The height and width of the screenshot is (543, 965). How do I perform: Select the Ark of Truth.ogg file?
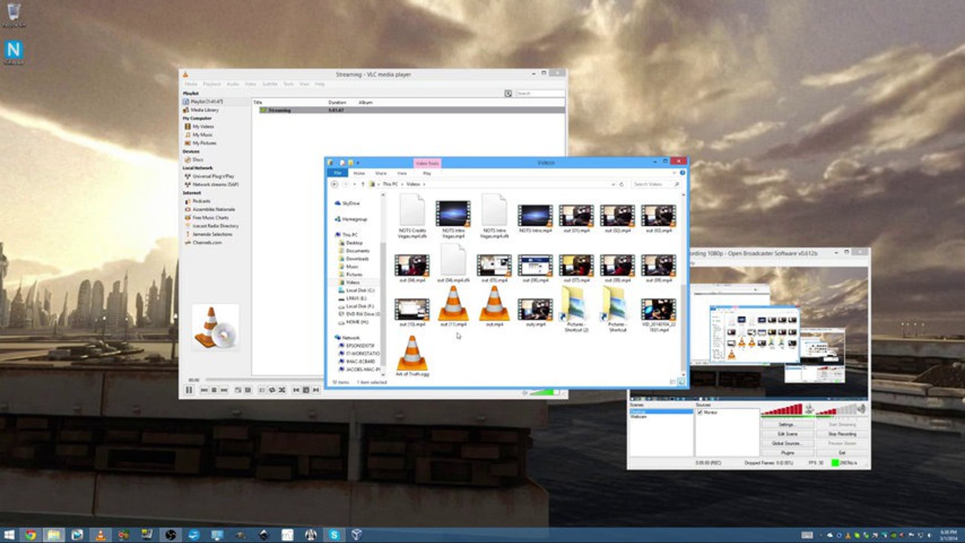pos(412,356)
